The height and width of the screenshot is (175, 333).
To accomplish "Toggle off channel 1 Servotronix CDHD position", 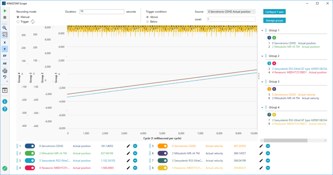I will (x=30, y=146).
